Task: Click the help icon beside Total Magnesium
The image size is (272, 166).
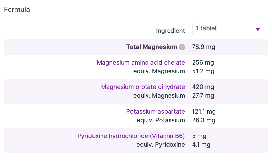Action: [182, 47]
